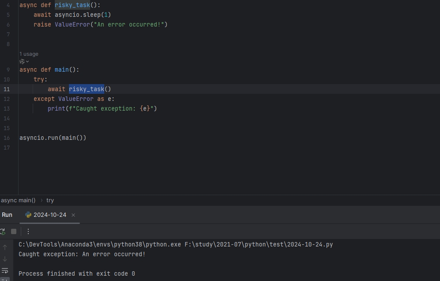The height and width of the screenshot is (281, 440).
Task: Click the risky_task function definition name
Action: click(x=72, y=5)
